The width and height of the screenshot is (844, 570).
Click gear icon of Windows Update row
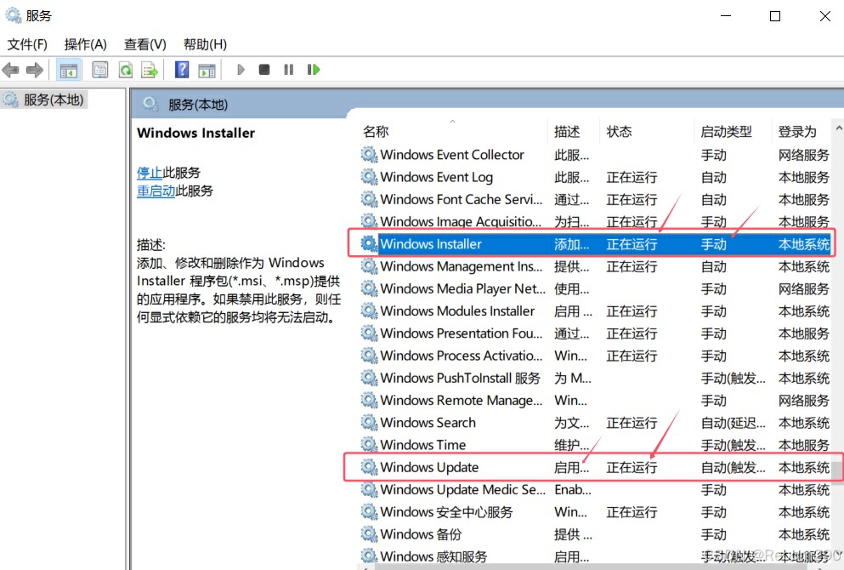tap(369, 467)
